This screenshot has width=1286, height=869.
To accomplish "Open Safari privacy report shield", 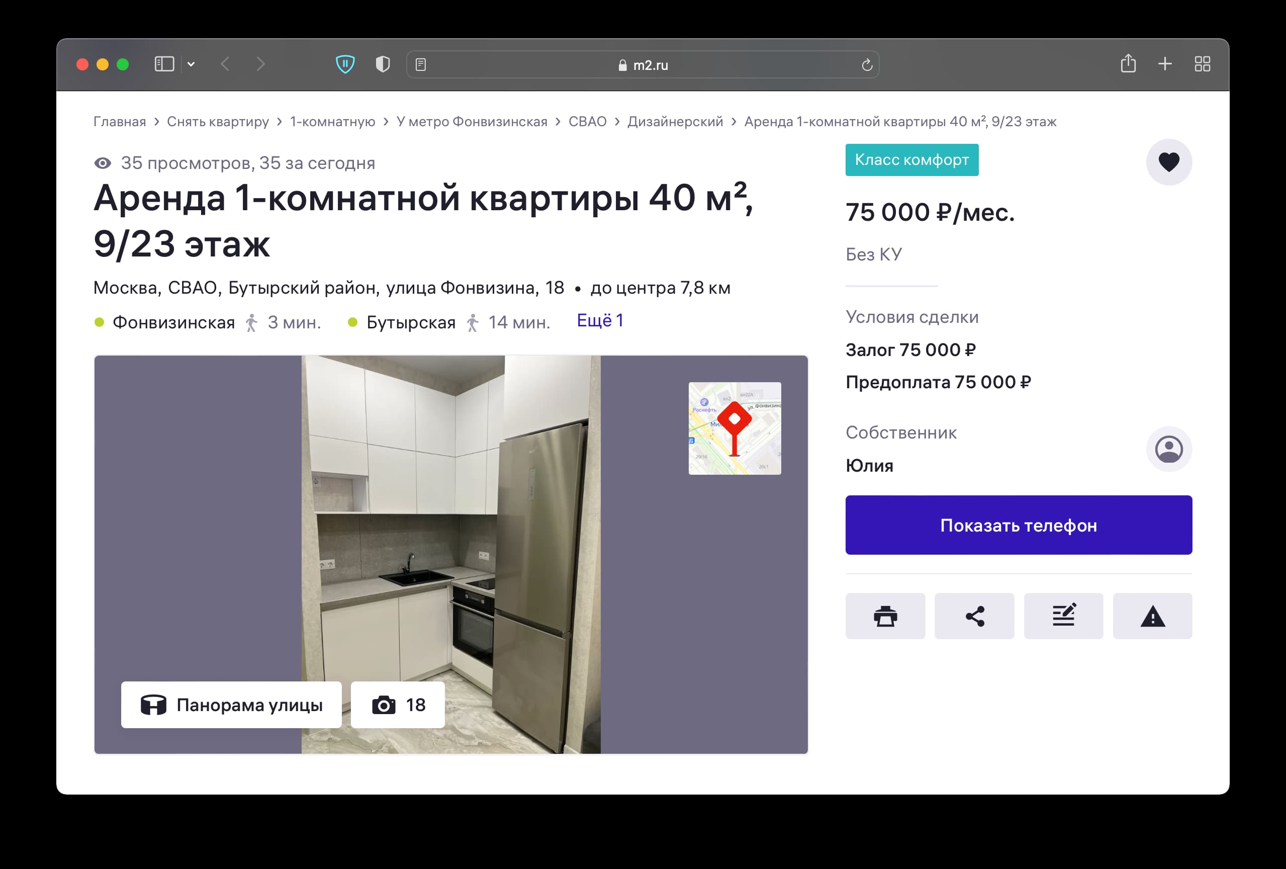I will click(x=383, y=64).
